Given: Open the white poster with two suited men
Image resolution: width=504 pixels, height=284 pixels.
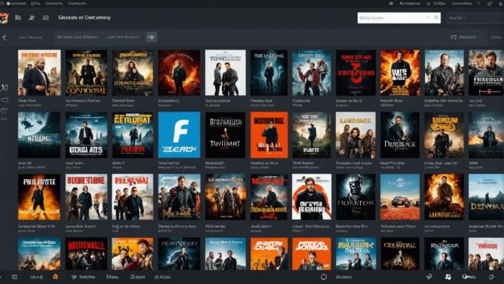Looking at the screenshot, I should [x=226, y=72].
